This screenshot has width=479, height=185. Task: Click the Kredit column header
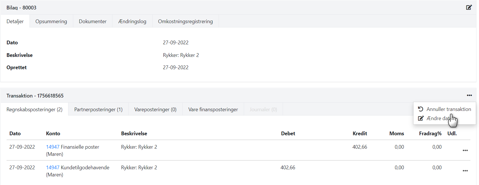pos(360,134)
